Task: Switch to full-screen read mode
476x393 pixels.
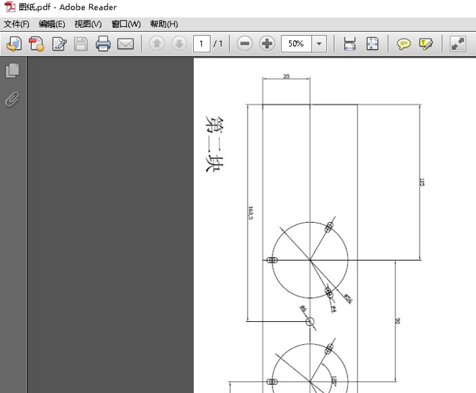Action: coord(457,44)
